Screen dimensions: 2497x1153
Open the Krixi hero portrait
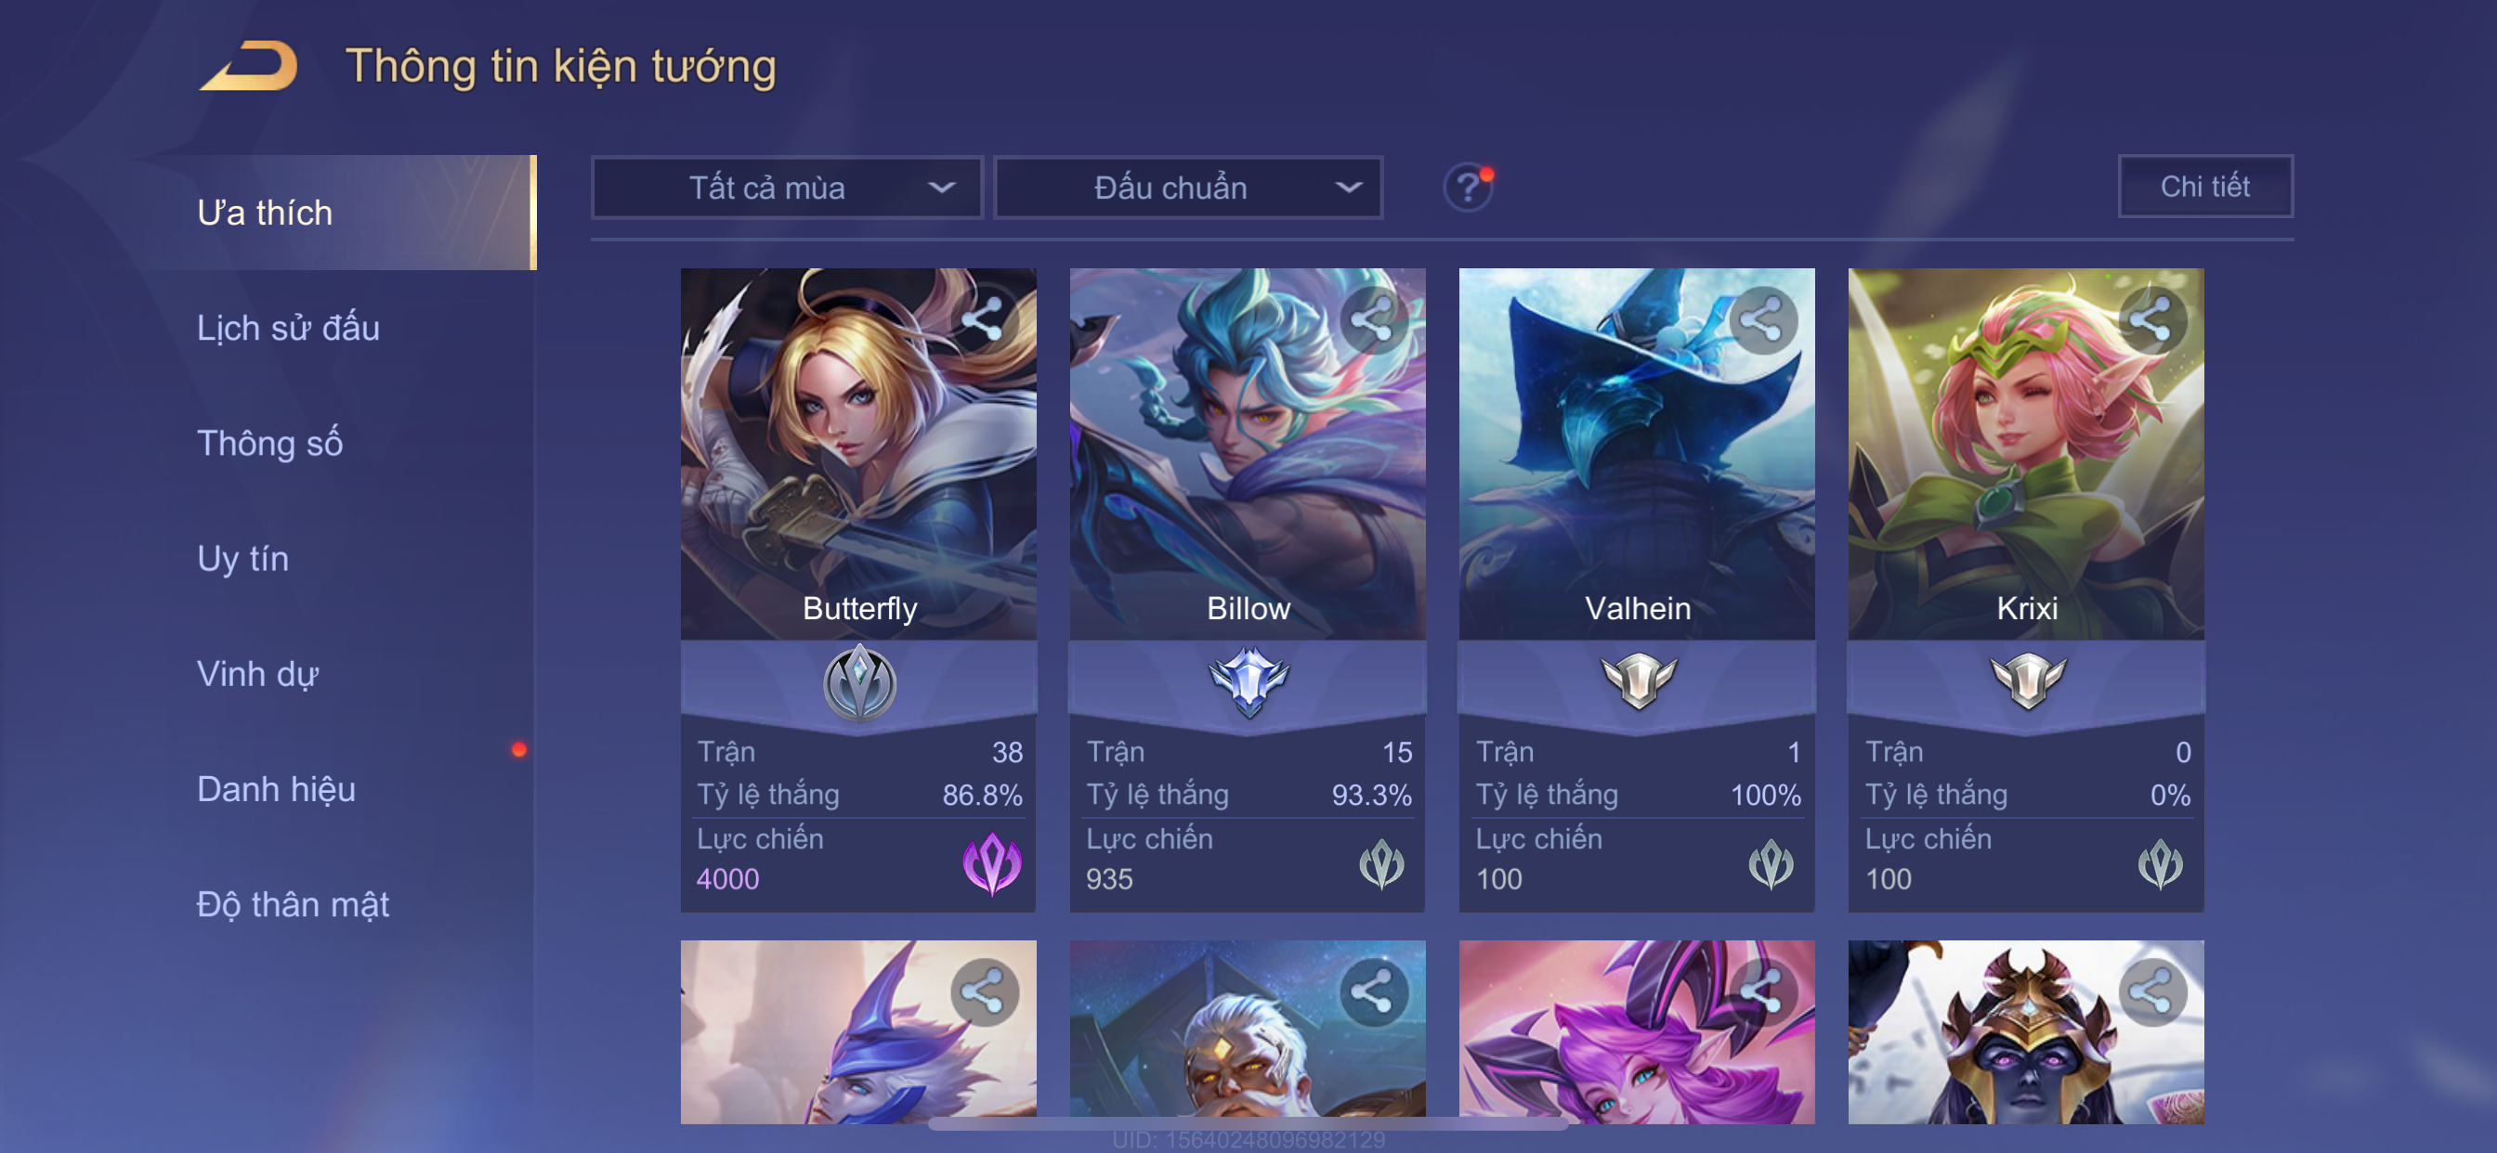[x=2025, y=453]
